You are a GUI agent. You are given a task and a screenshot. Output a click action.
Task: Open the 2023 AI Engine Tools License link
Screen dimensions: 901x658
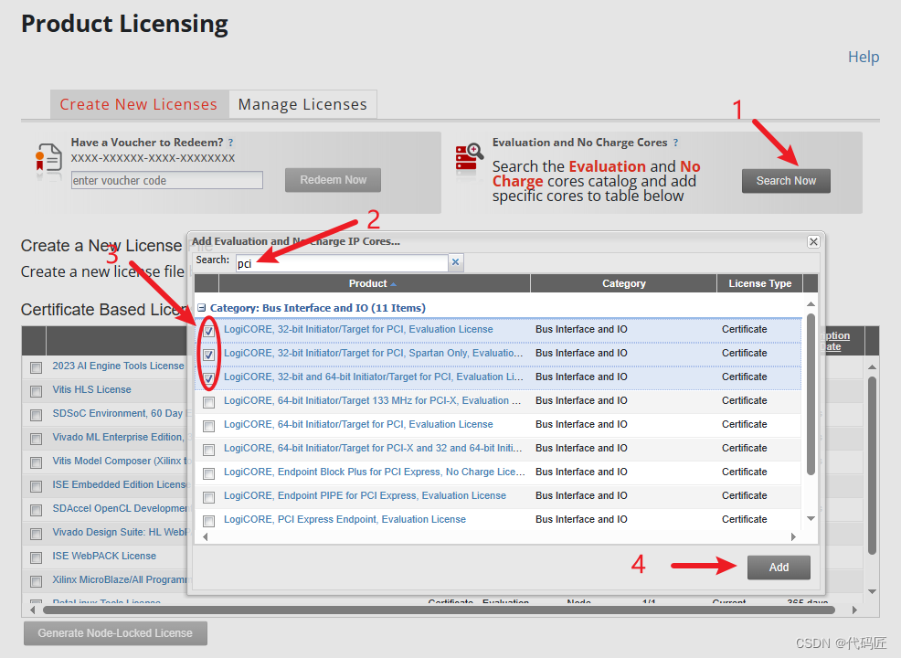[119, 366]
